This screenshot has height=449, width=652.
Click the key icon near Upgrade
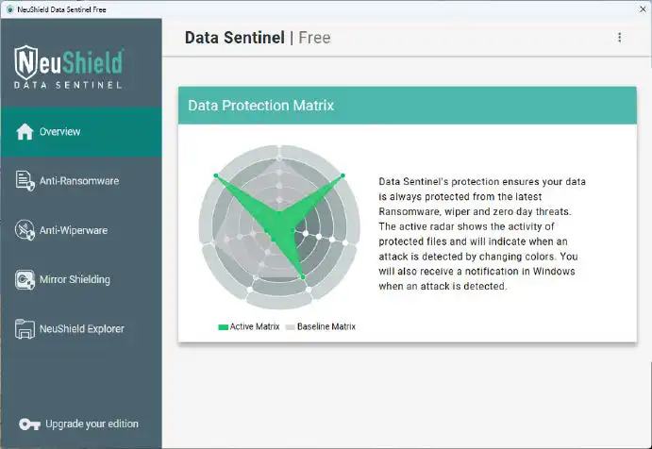[x=29, y=424]
